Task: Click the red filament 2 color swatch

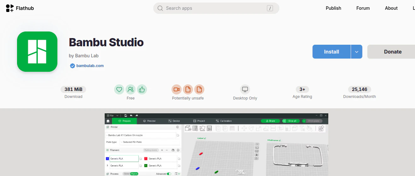Action: [x=146, y=159]
